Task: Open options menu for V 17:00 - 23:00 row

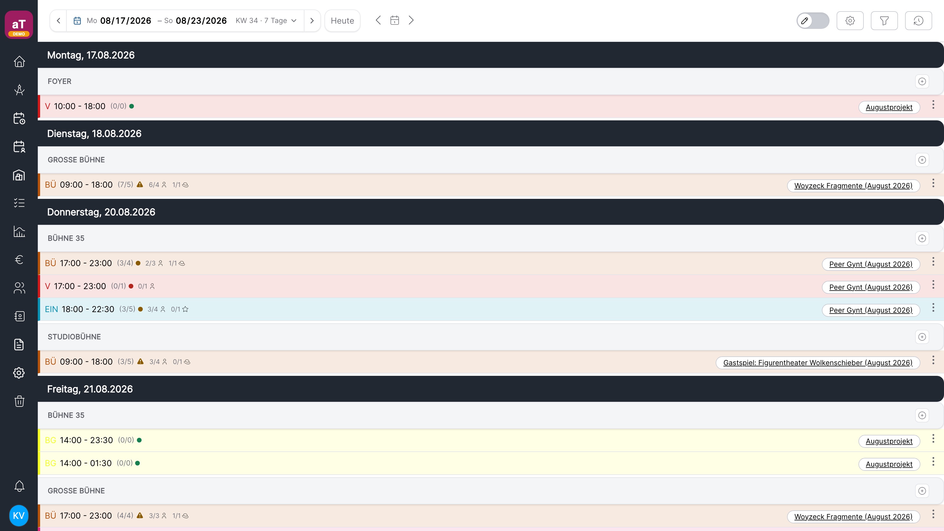Action: (933, 285)
